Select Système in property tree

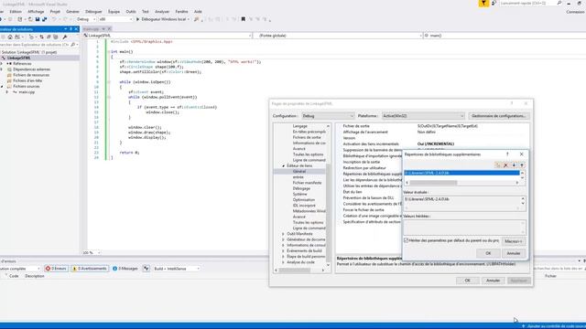coord(299,194)
